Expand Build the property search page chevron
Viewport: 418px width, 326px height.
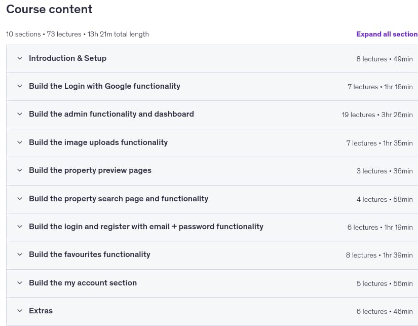click(20, 198)
